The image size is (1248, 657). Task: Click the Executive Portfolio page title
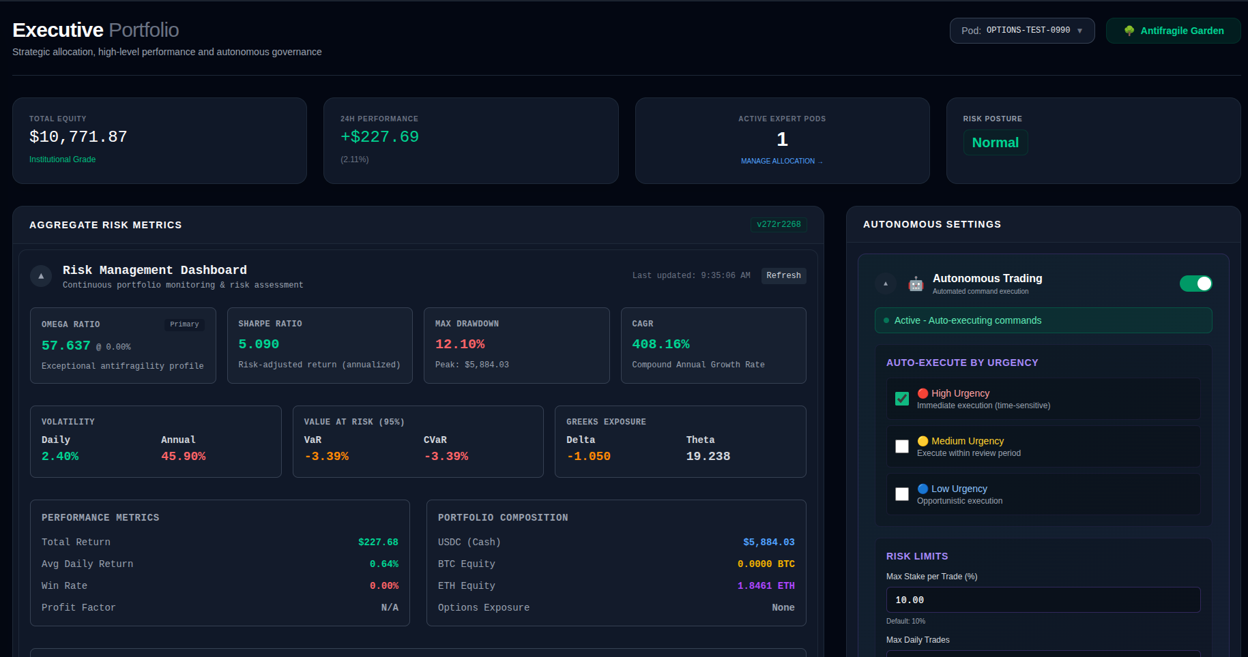click(x=96, y=30)
